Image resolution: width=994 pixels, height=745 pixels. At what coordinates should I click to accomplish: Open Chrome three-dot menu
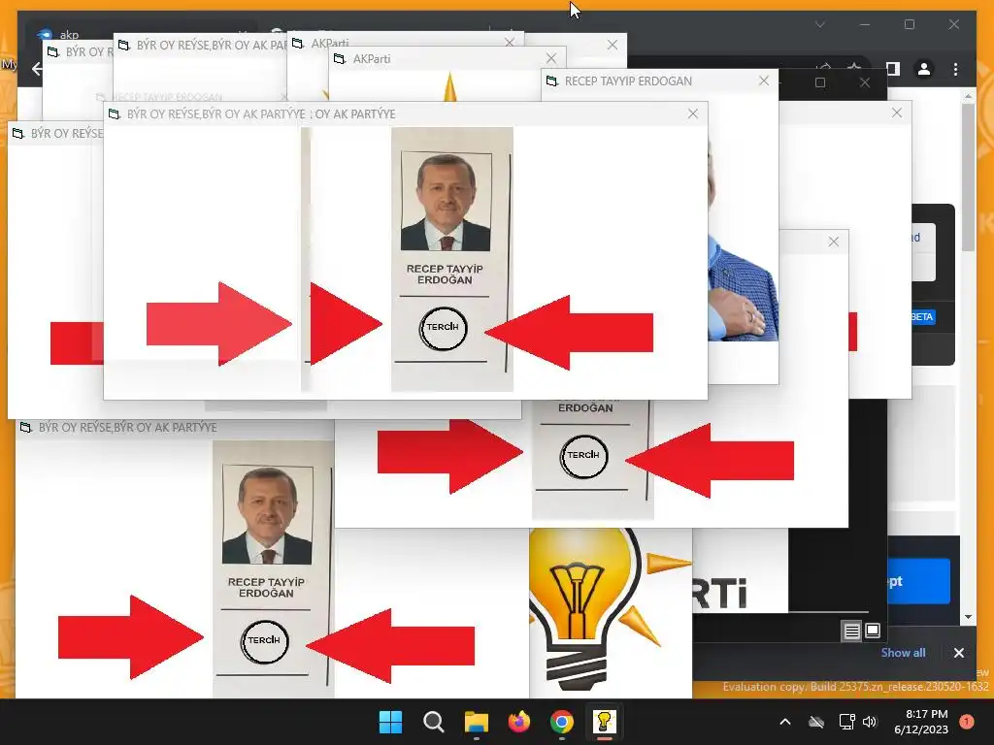point(956,69)
